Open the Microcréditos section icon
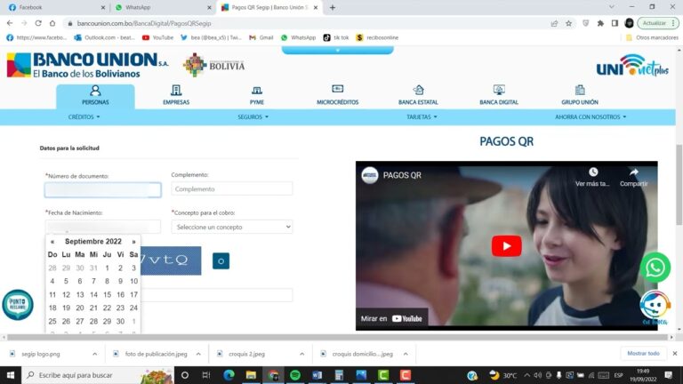 click(x=338, y=89)
